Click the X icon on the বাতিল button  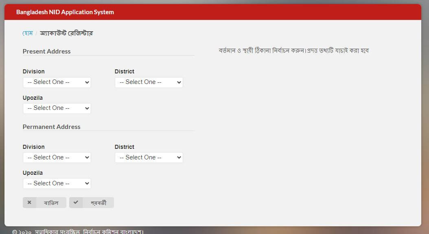coord(29,202)
